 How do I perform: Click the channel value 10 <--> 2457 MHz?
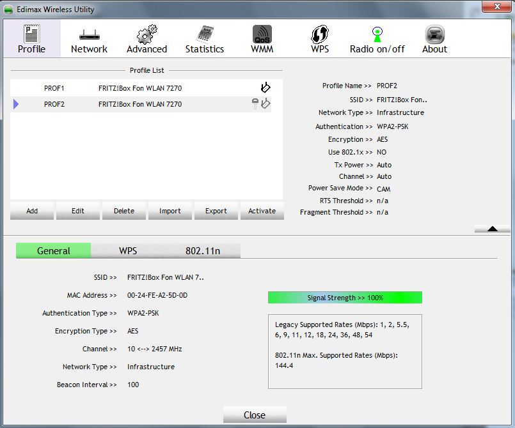[x=154, y=349]
